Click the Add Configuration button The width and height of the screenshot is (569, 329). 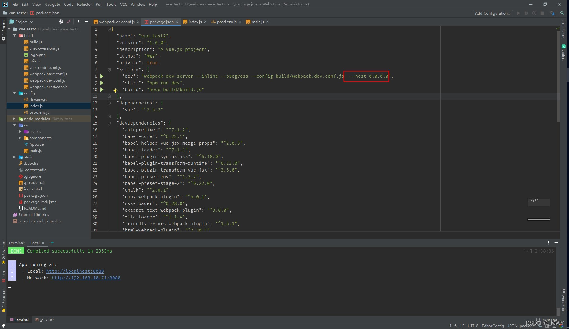[x=492, y=13]
